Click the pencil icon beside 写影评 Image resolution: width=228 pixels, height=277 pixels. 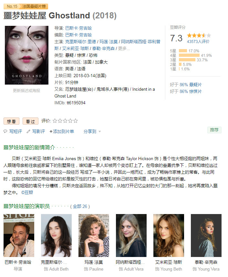(x=28, y=131)
